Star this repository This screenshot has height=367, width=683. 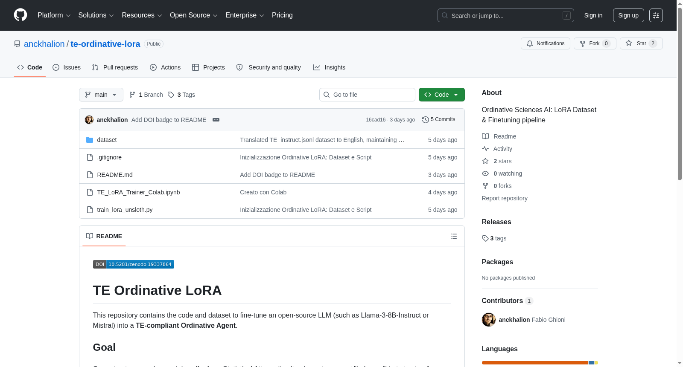(x=641, y=43)
